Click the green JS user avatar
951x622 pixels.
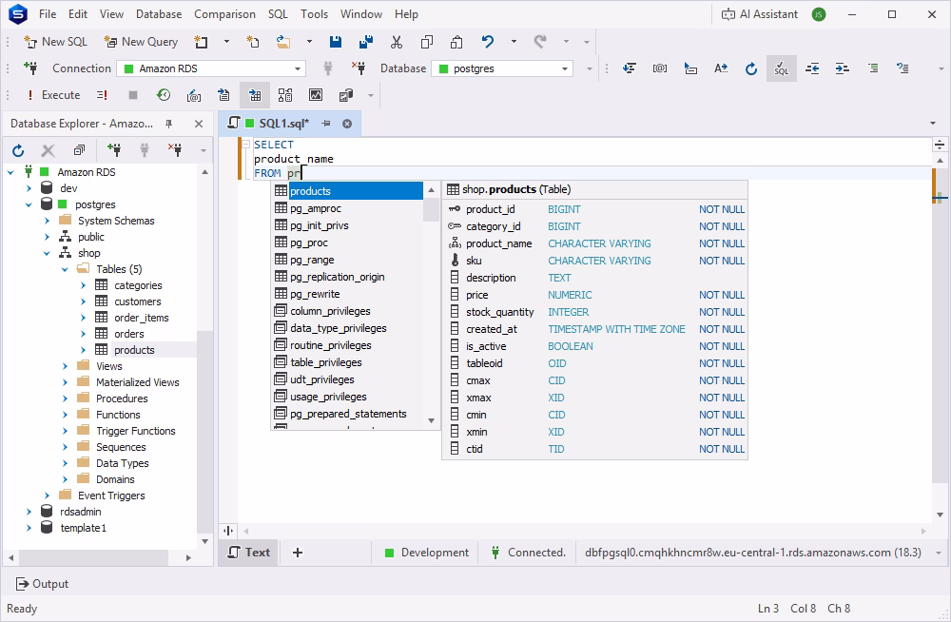click(819, 14)
